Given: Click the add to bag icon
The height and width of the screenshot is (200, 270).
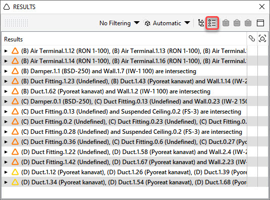Looking at the screenshot, I should [x=226, y=23].
